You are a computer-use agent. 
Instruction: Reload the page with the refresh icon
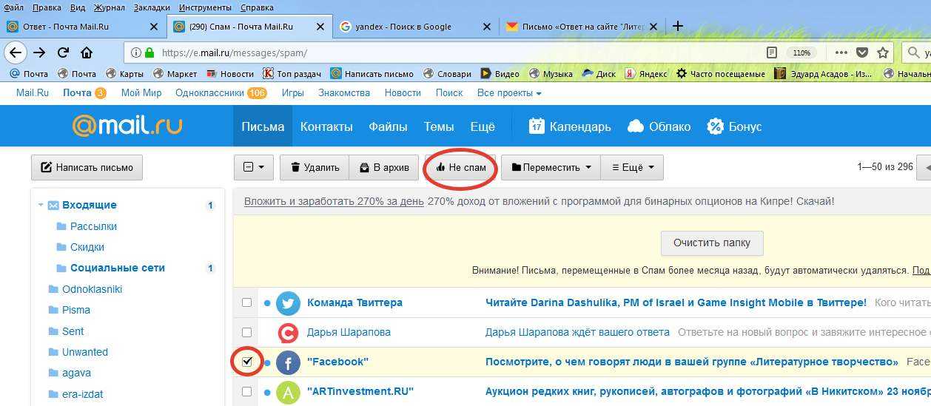coord(63,53)
